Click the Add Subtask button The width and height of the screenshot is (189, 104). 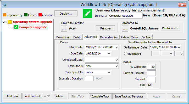click(x=33, y=96)
